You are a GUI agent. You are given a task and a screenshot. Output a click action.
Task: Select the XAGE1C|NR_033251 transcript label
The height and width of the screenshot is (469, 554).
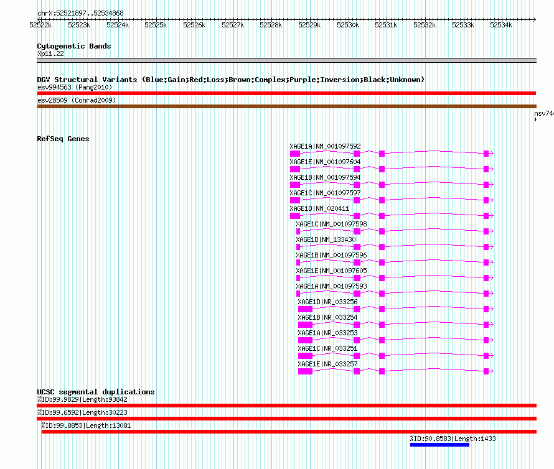(x=327, y=348)
